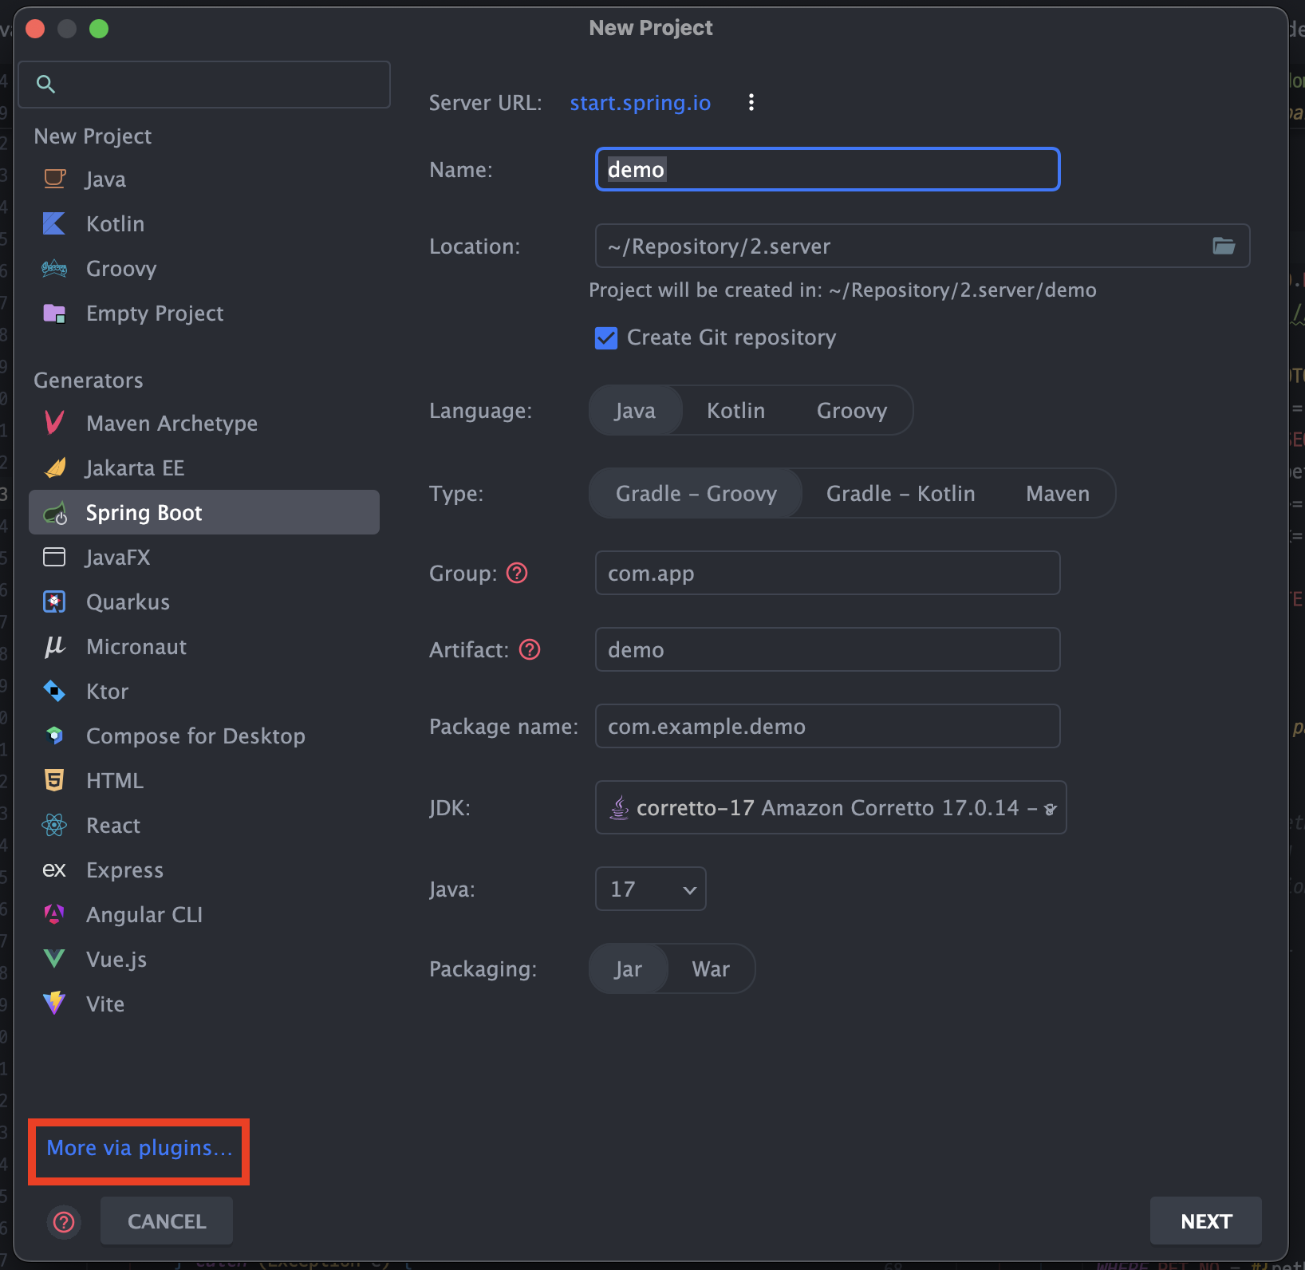Set Type to Maven
This screenshot has width=1305, height=1270.
pos(1058,494)
